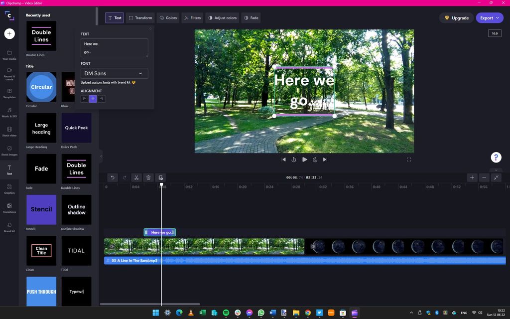Skip to start of video

pos(283,159)
